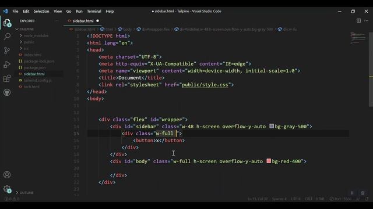373x209 pixels.
Task: Click sidebar.html in the breadcrumb
Action: (85, 30)
